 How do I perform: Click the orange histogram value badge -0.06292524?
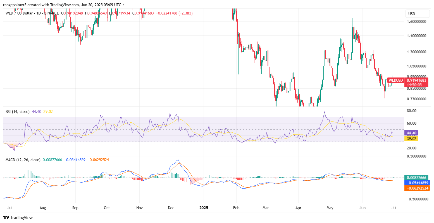[x=416, y=188]
